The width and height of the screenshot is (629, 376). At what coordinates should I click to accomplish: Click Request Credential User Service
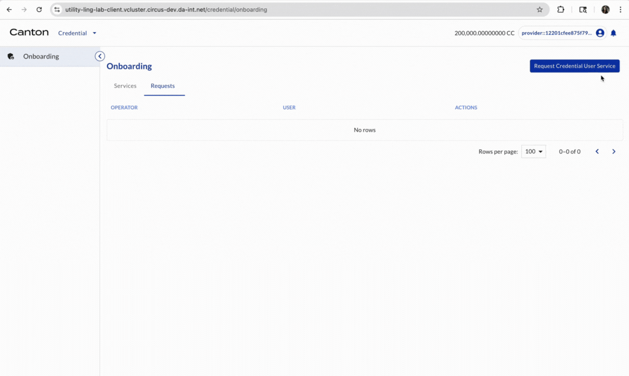pyautogui.click(x=574, y=66)
